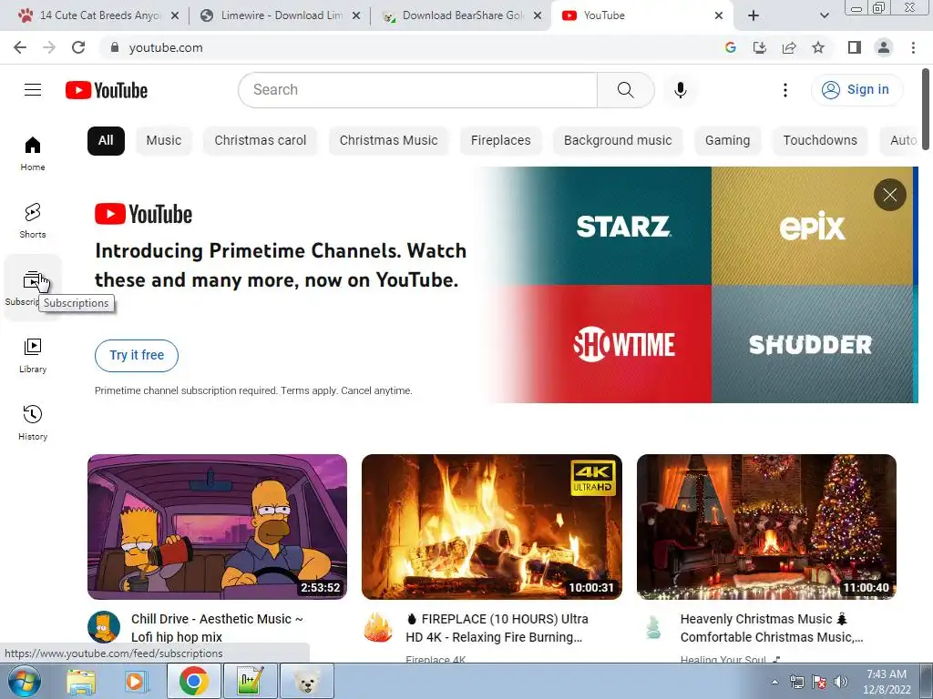Select the Christmas carol filter chip
The height and width of the screenshot is (699, 933).
260,141
